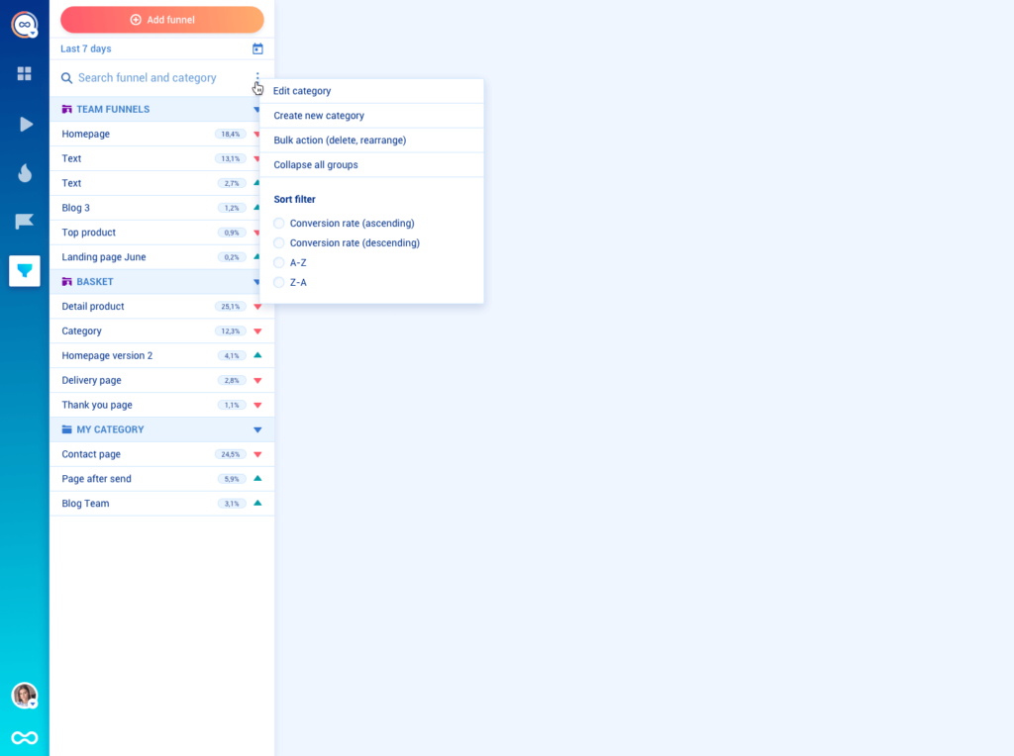Select the A-Z sort option
This screenshot has height=756, width=1014.
[x=278, y=263]
